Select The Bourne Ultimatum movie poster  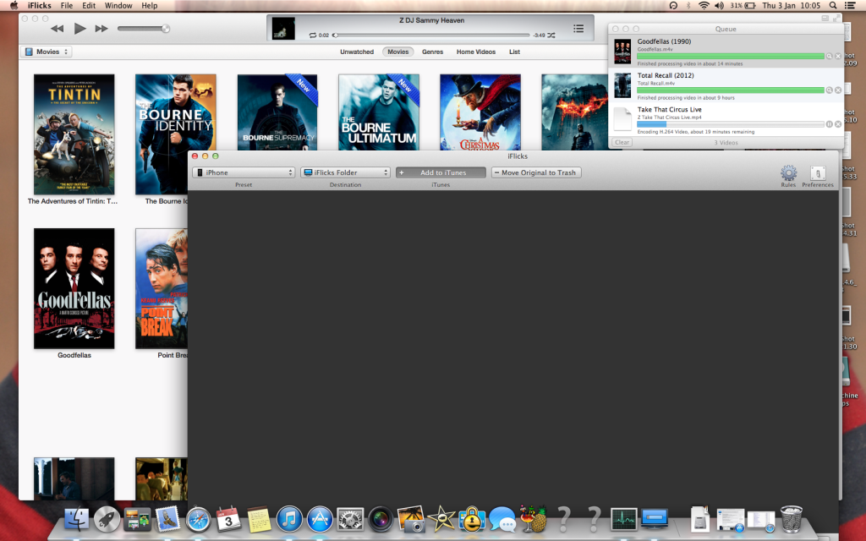(x=379, y=112)
